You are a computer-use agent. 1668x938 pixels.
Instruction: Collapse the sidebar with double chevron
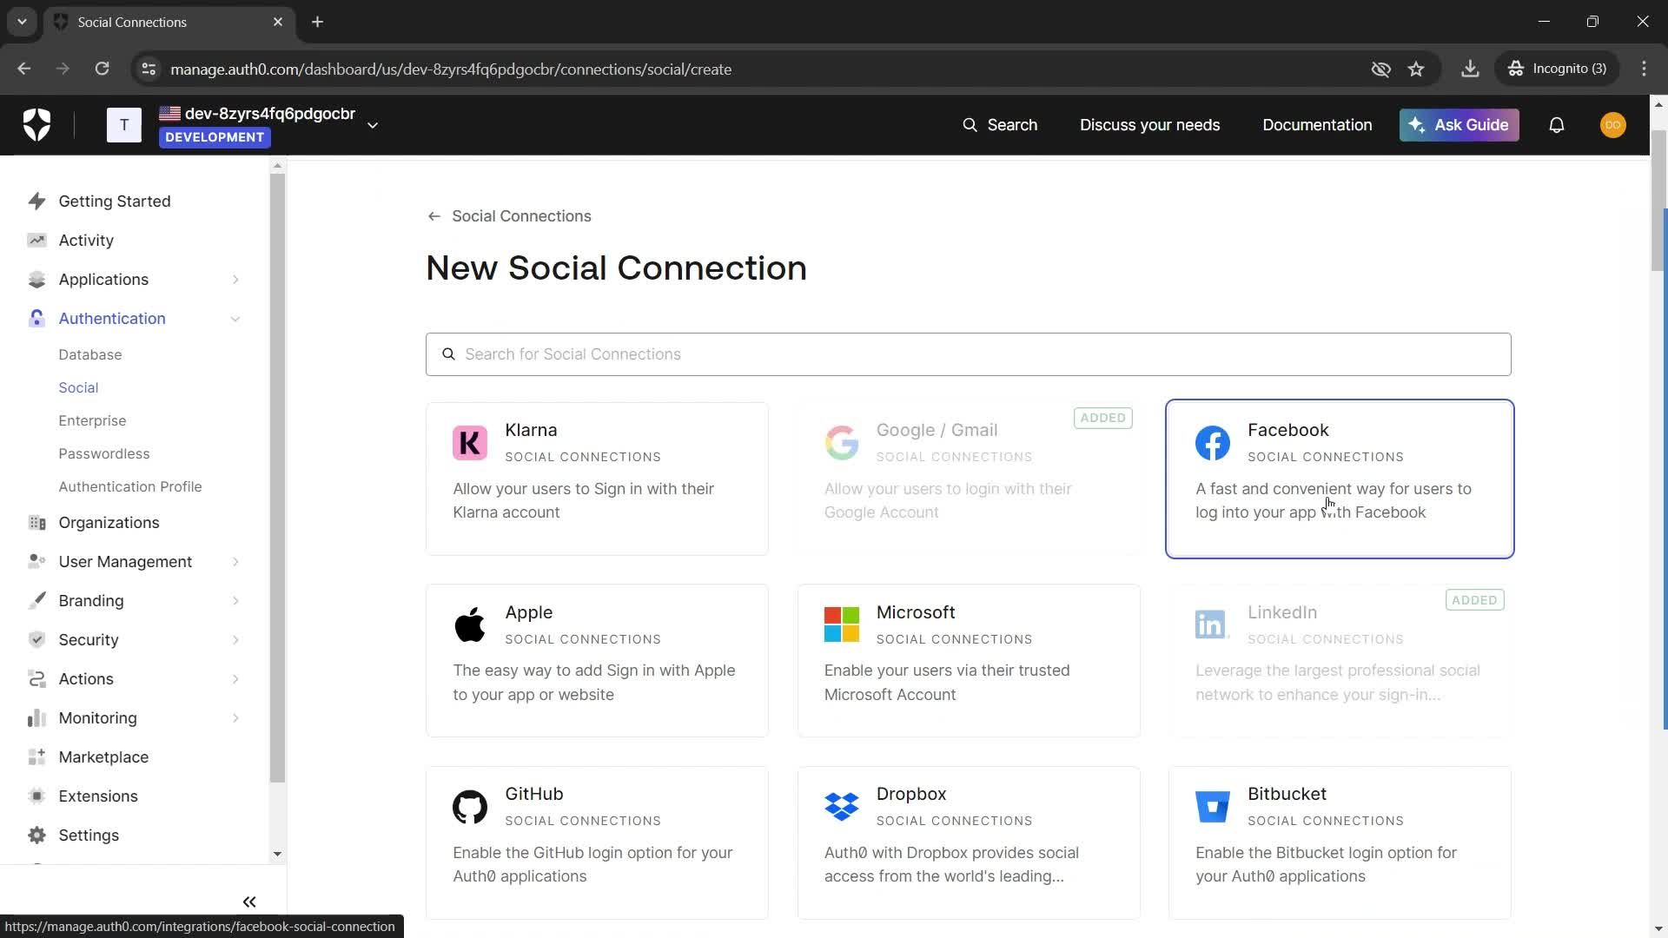click(249, 902)
